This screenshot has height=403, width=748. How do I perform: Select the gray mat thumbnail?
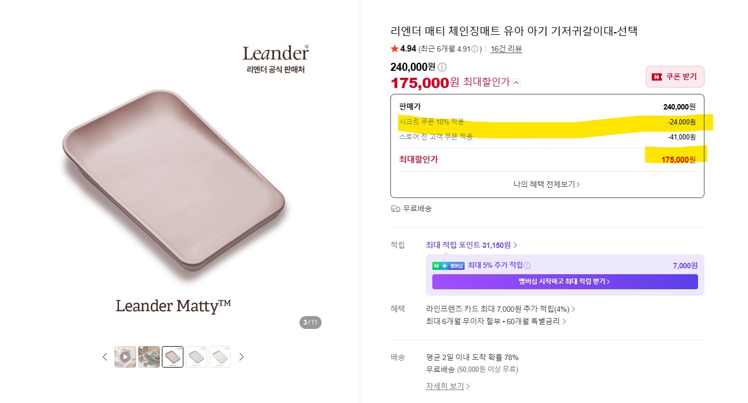click(196, 357)
